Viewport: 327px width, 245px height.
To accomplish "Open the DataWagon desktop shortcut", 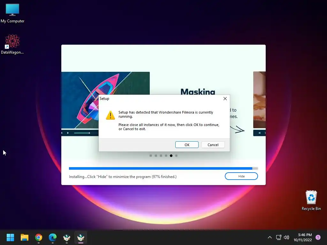I will click(12, 44).
